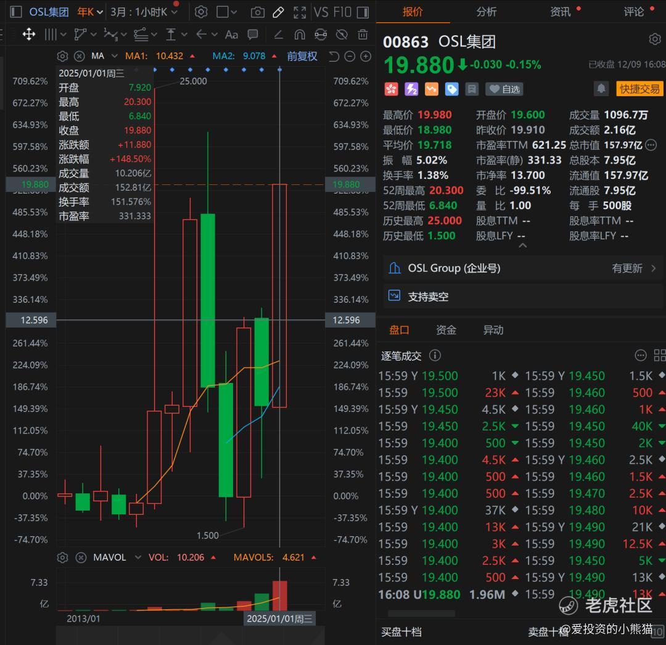Take a chart snapshot with camera icon
This screenshot has width=666, height=645.
coord(257,12)
